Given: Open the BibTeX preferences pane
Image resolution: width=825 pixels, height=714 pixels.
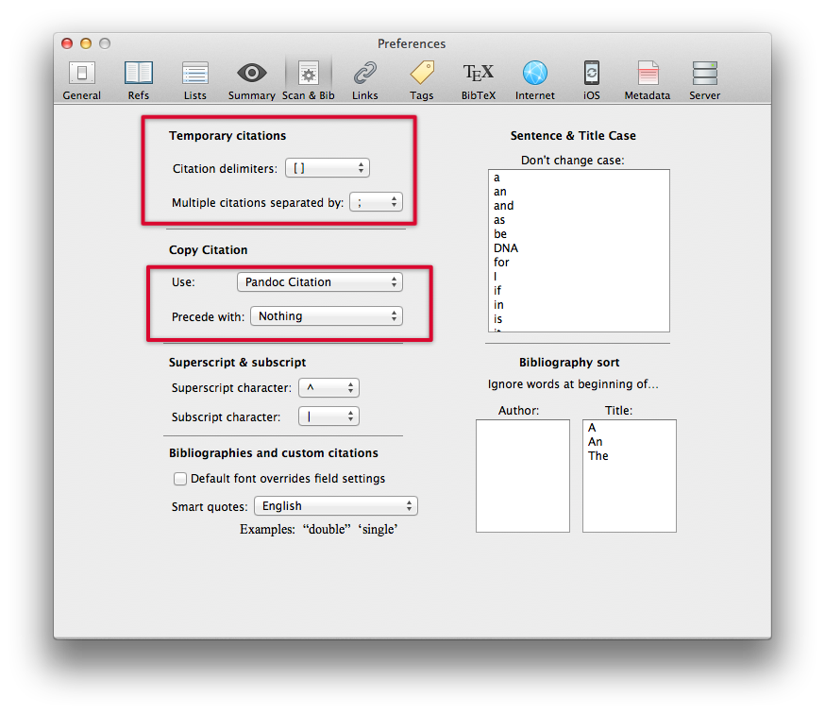Looking at the screenshot, I should [478, 79].
